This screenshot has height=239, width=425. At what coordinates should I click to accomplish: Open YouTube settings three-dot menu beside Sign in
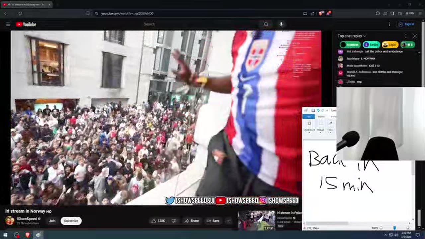pos(389,24)
